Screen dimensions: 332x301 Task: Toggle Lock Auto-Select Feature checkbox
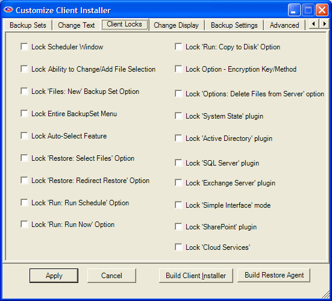tap(24, 136)
